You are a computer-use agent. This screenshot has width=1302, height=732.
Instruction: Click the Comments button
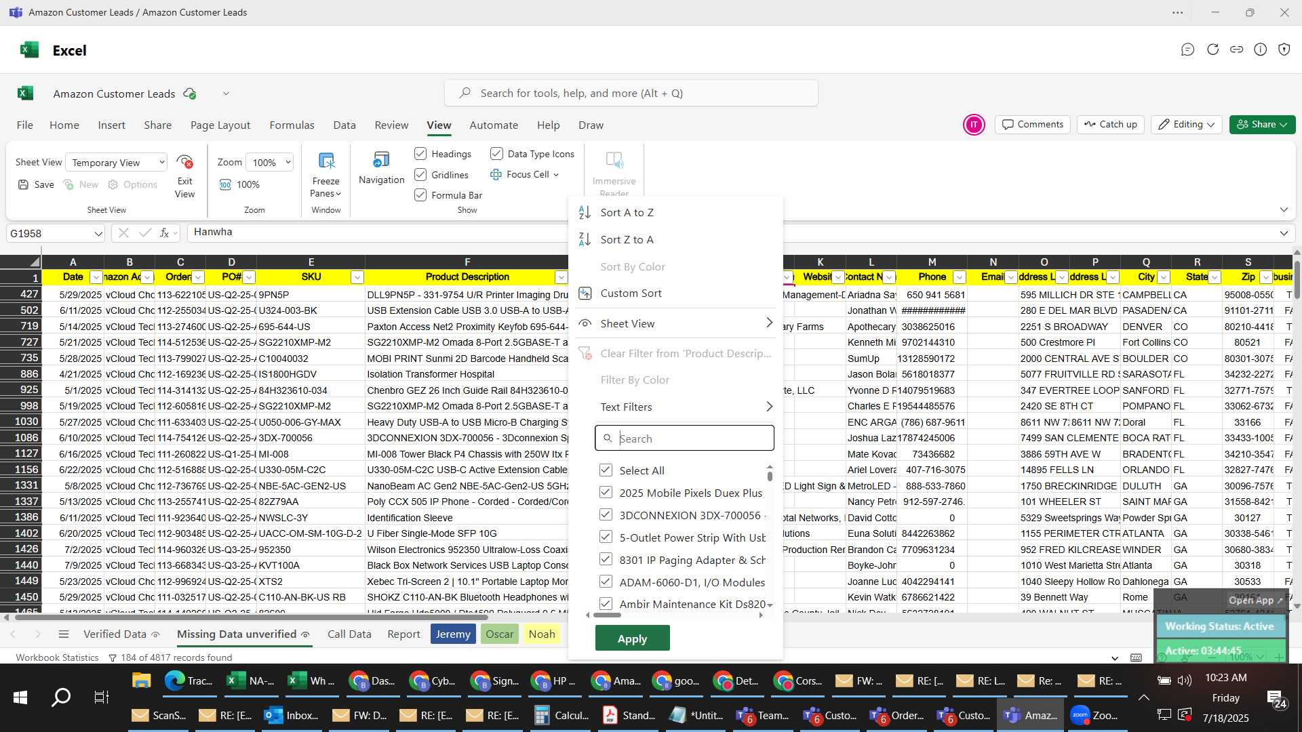coord(1033,125)
